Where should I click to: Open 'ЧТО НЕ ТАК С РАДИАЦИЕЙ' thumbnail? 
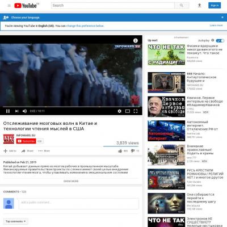pos(166,55)
